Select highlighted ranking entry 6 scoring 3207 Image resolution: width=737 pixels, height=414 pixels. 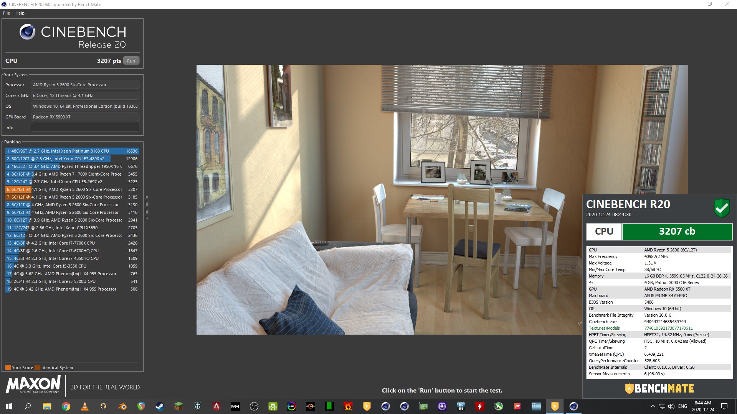72,189
